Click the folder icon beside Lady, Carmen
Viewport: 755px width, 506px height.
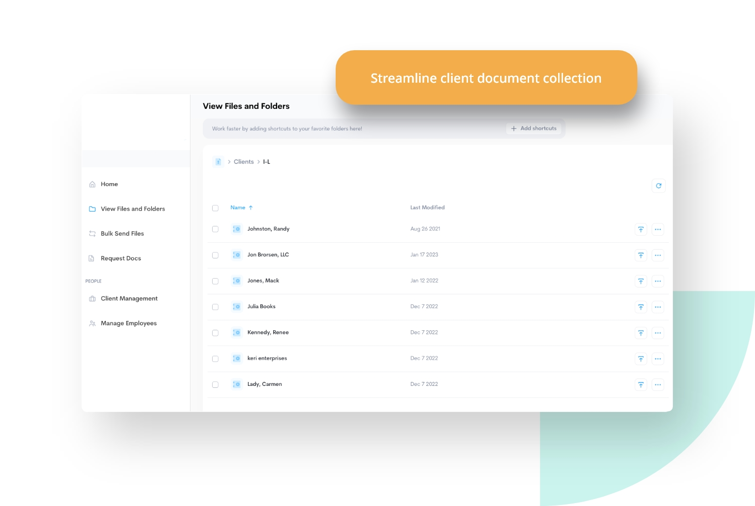coord(237,384)
